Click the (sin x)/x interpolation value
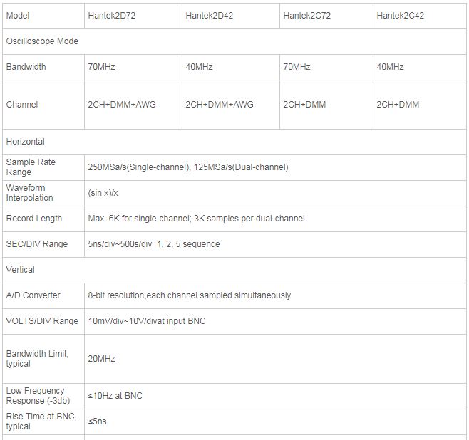Screen dimensions: 469x440 click(103, 193)
